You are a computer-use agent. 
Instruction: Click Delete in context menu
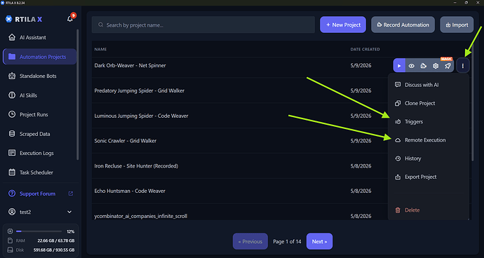(429, 210)
